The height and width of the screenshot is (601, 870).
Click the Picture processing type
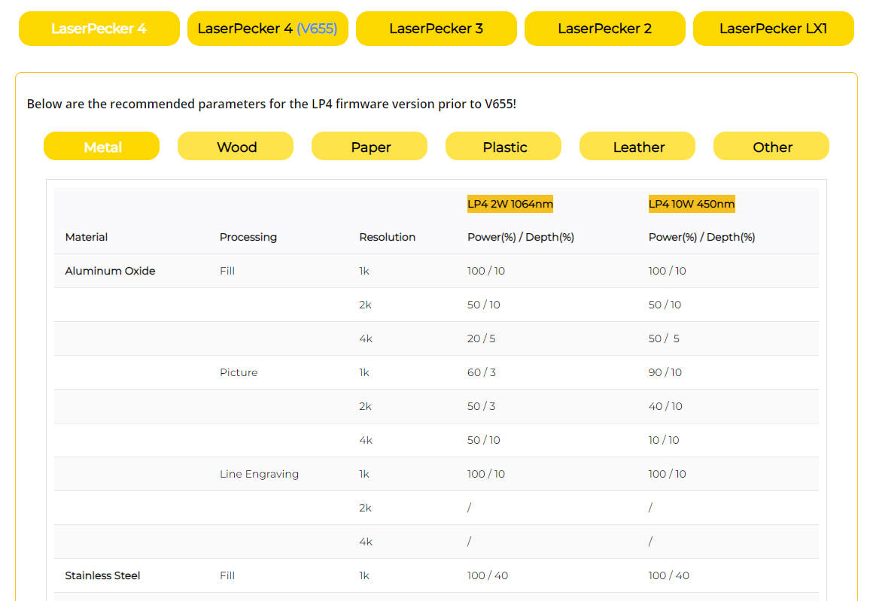pyautogui.click(x=239, y=372)
